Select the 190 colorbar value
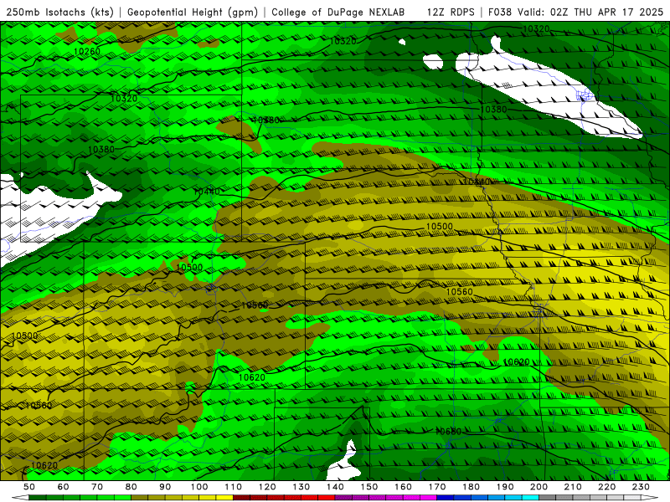 pos(505,487)
